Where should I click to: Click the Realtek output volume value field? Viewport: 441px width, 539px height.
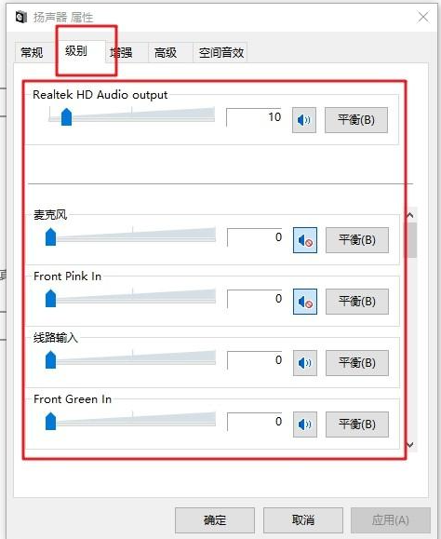pos(253,117)
